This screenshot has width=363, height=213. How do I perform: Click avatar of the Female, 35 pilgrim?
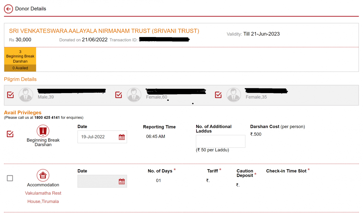234,95
